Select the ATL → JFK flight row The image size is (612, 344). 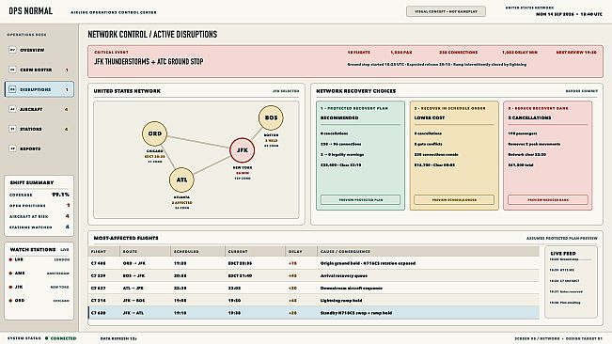(314, 289)
